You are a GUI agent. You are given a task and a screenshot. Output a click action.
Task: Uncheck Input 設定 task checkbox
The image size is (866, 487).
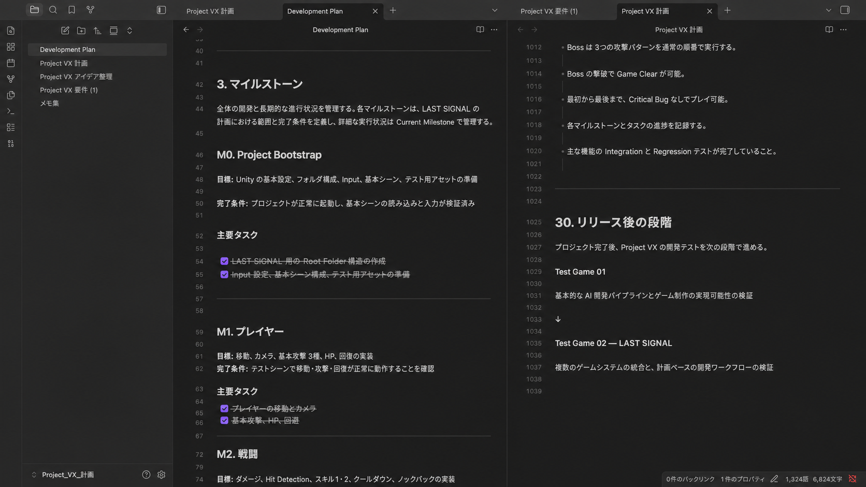point(224,275)
